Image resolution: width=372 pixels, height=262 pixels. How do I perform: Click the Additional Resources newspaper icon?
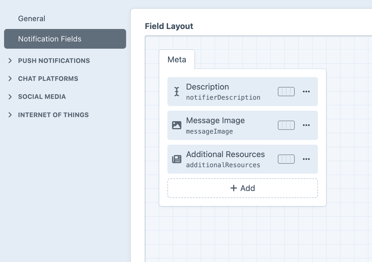[x=177, y=159]
